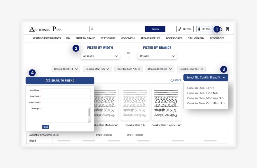Open Repair Supplies menu
Viewport: 257px width, 168px height.
point(150,38)
